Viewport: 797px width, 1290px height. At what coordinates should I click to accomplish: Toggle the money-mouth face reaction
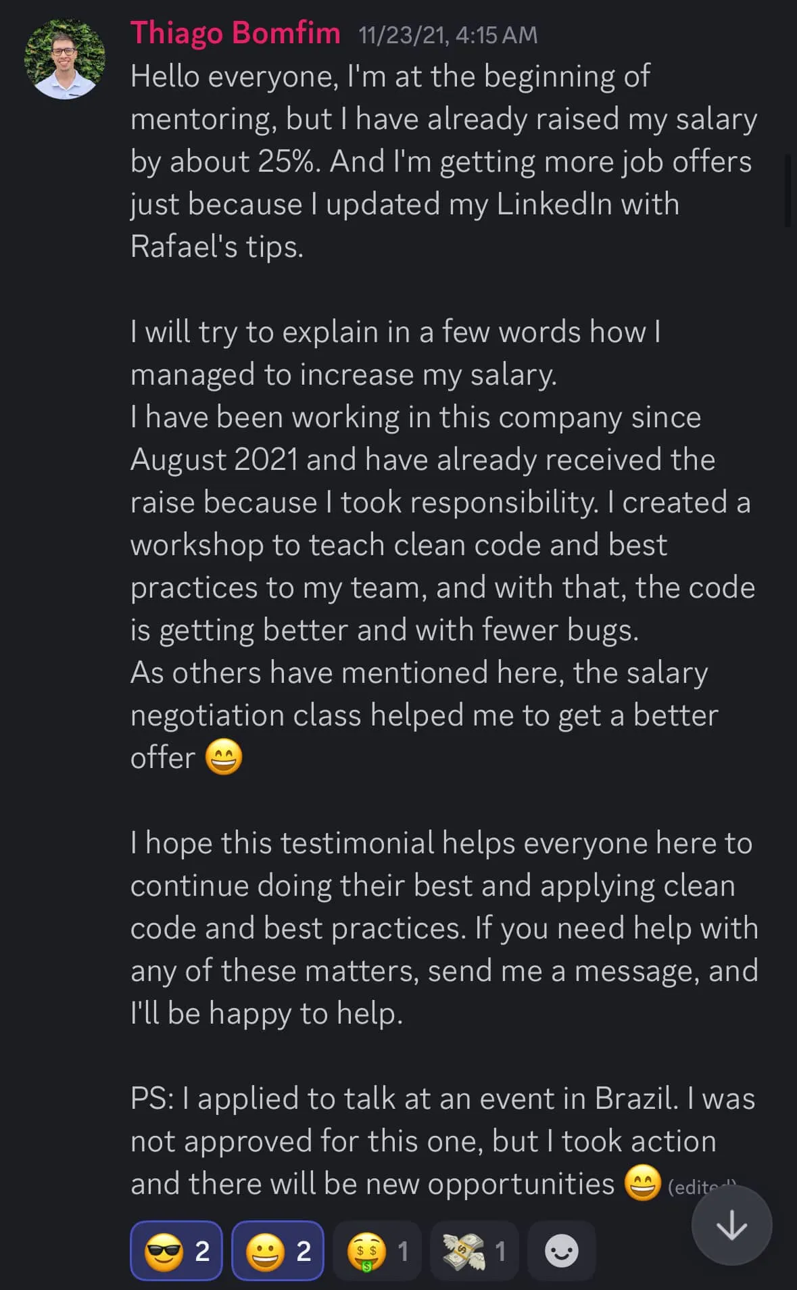coord(377,1251)
